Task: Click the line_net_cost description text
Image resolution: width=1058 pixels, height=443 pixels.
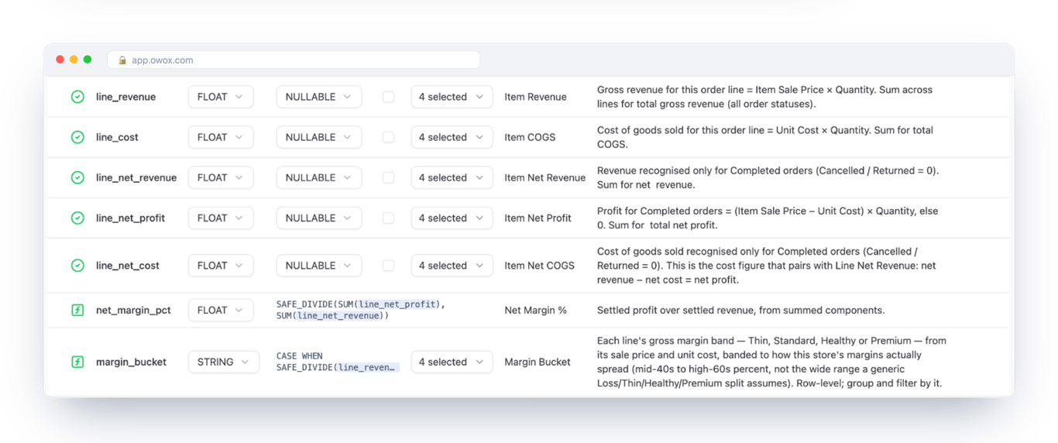Action: click(x=766, y=265)
